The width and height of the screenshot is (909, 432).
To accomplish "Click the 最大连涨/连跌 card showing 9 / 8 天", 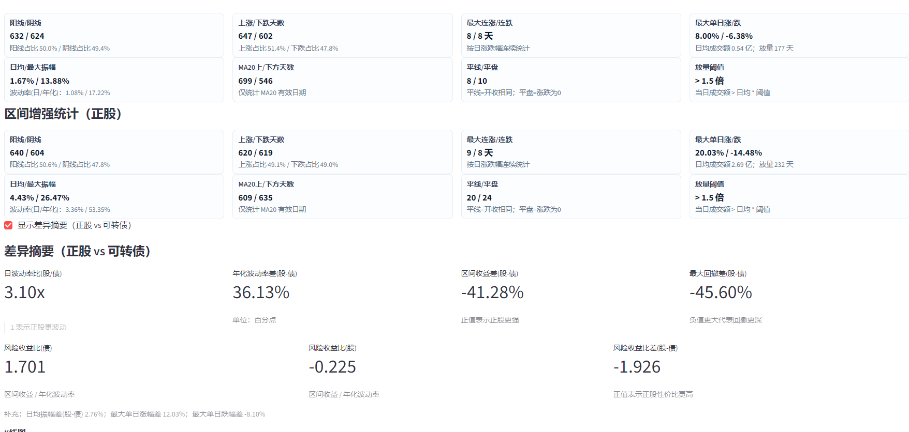I will [570, 152].
